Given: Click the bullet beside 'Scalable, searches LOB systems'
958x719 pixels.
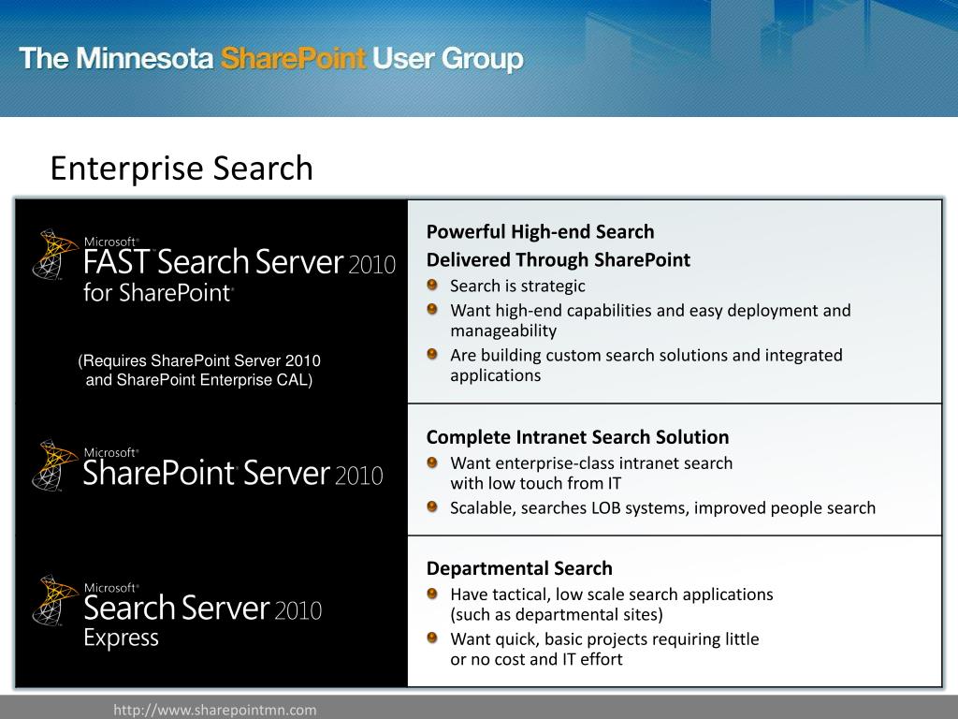Looking at the screenshot, I should coord(432,506).
